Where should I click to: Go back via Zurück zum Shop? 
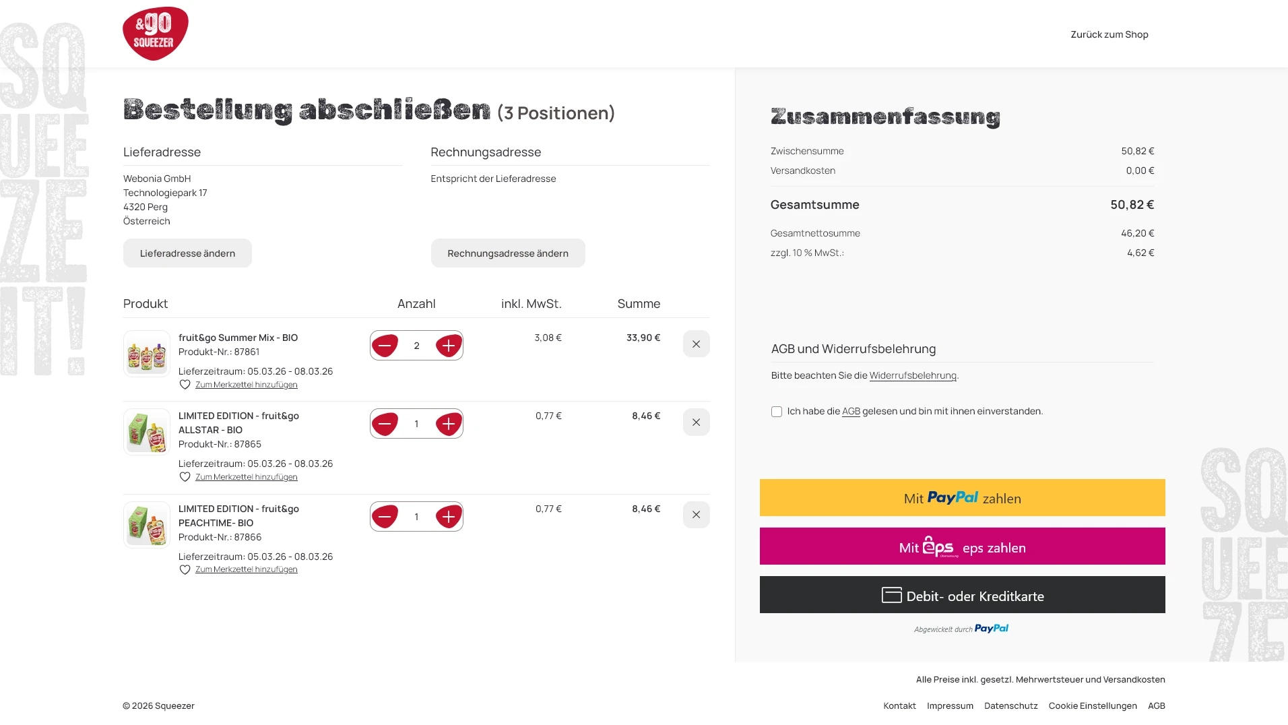1109,34
